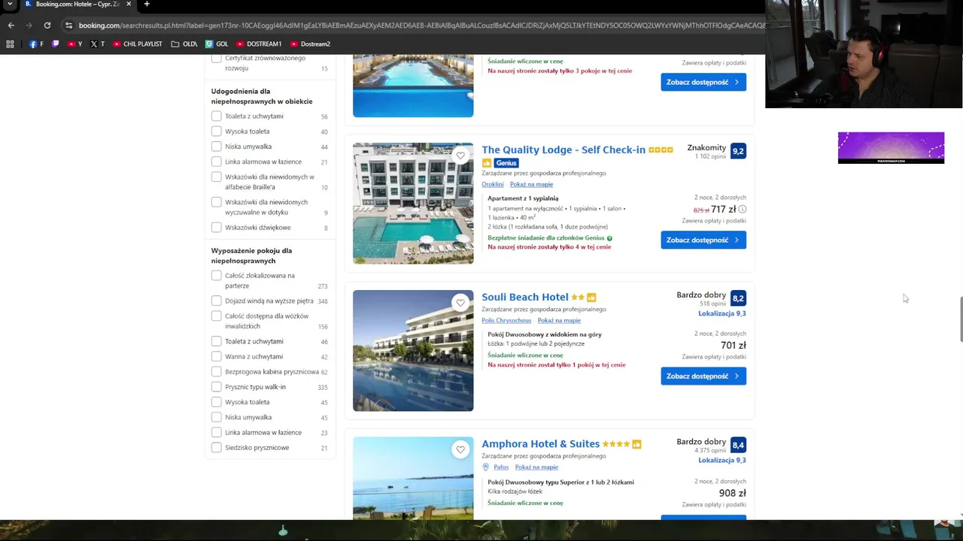Save The Quality Lodge to favorites heart

pyautogui.click(x=460, y=156)
